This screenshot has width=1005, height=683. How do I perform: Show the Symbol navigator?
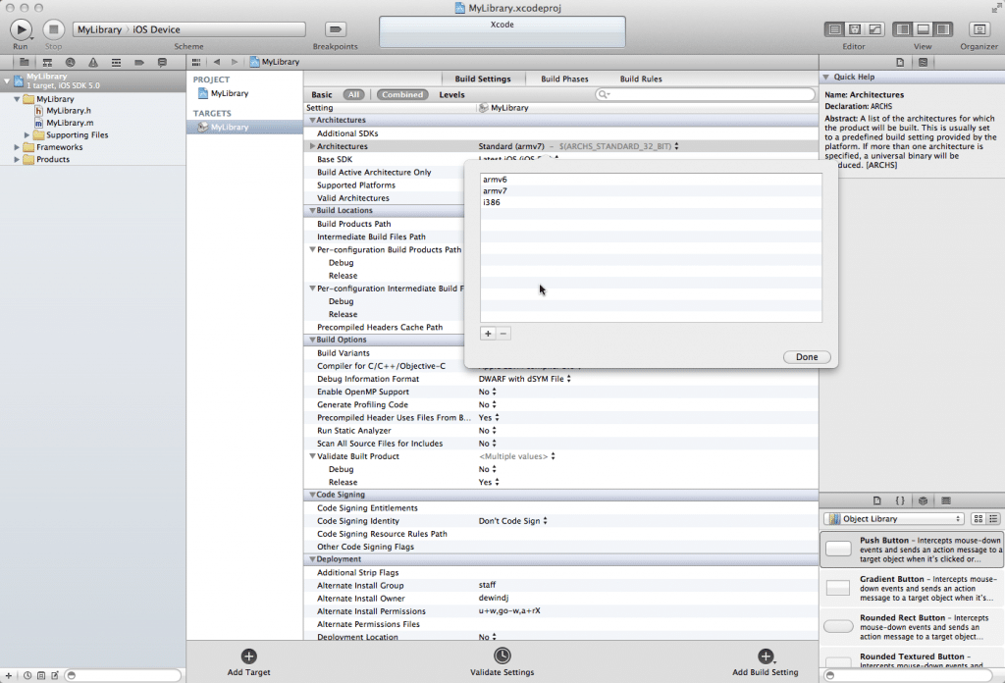coord(47,62)
